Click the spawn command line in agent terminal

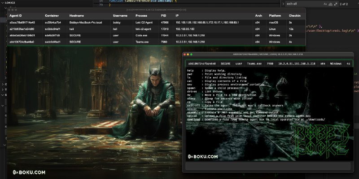(213, 88)
